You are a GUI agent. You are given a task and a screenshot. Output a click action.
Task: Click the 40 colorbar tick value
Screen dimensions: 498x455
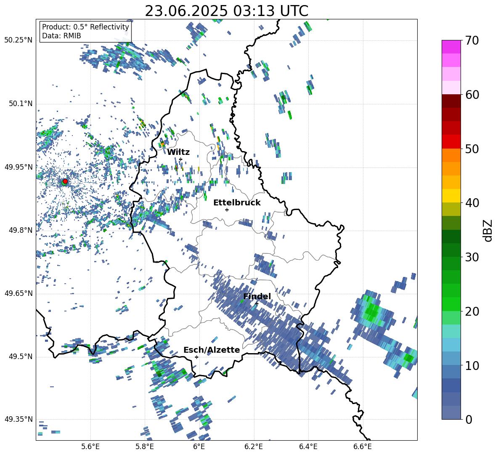point(472,203)
